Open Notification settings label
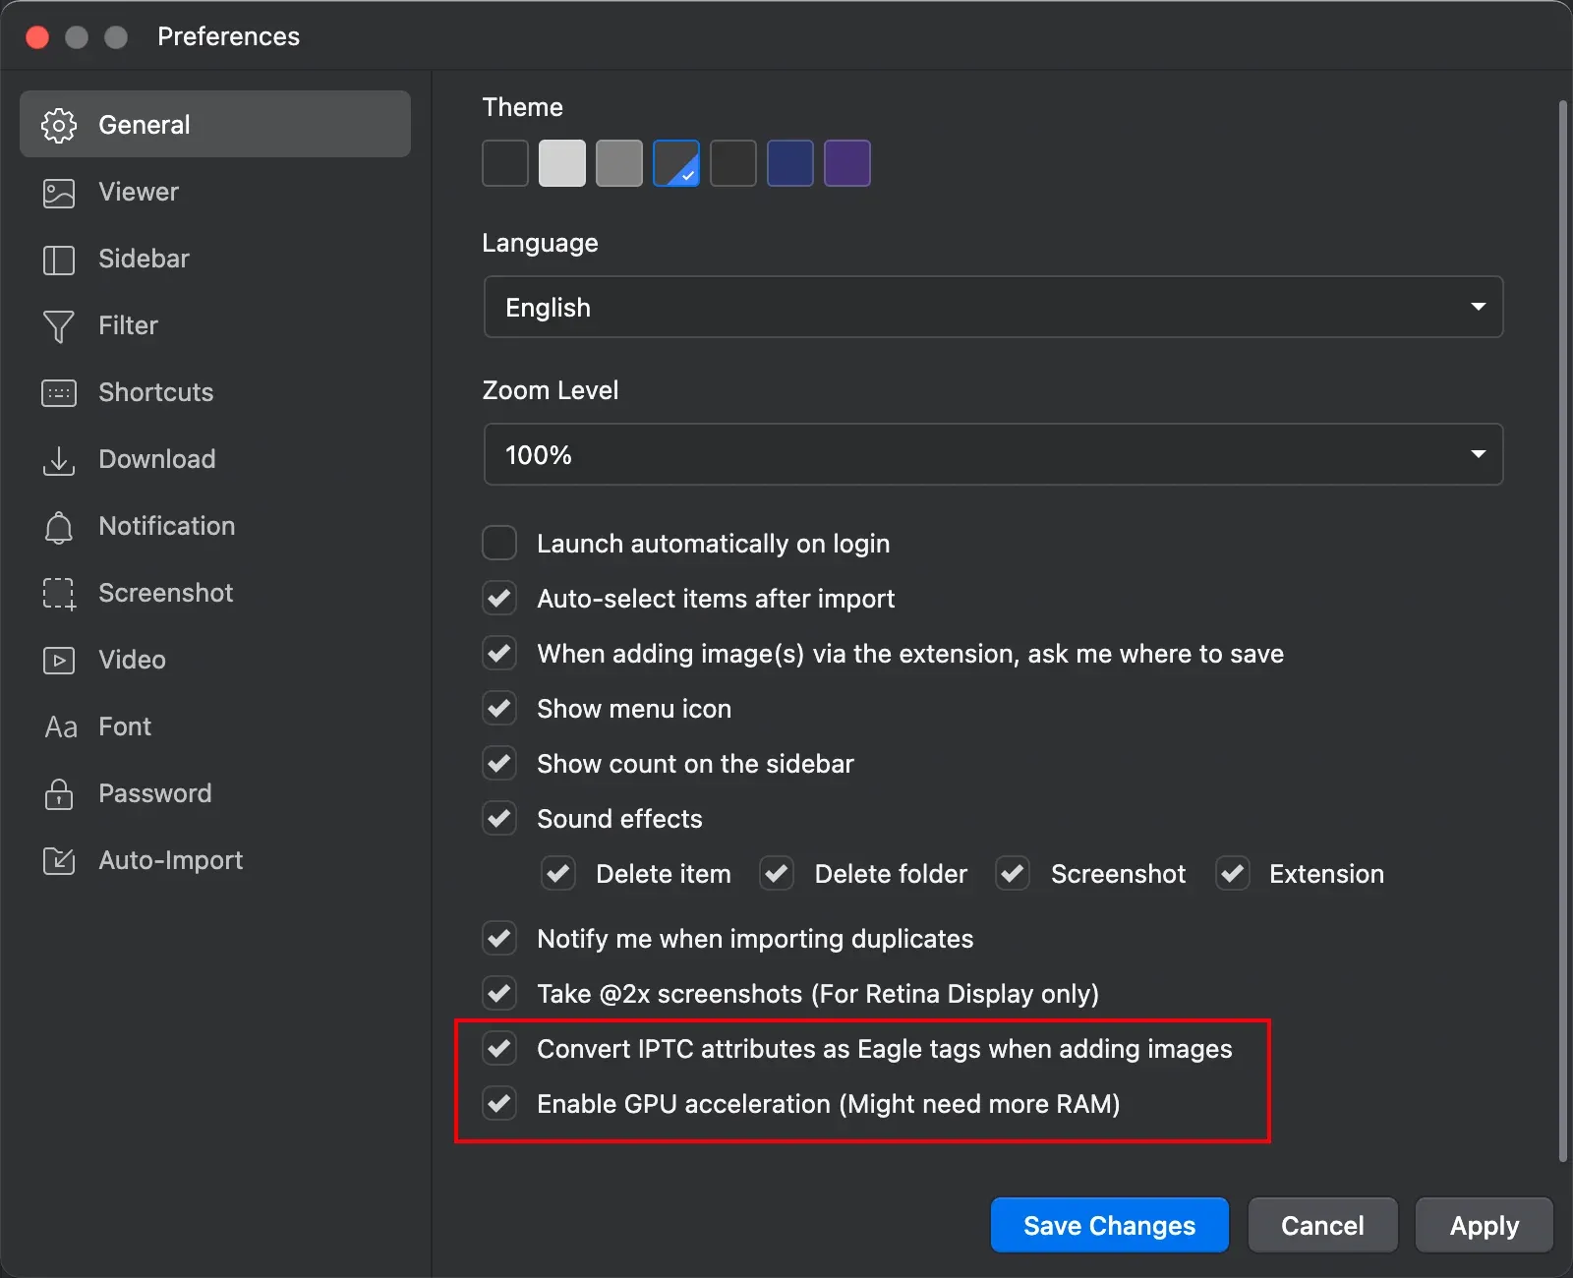 click(166, 526)
